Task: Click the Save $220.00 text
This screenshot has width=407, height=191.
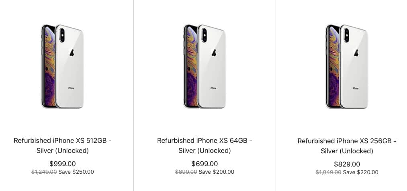Action: click(x=360, y=172)
